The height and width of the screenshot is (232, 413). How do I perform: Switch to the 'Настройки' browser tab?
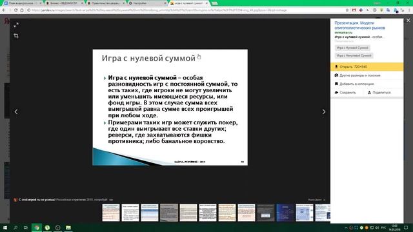[x=148, y=3]
